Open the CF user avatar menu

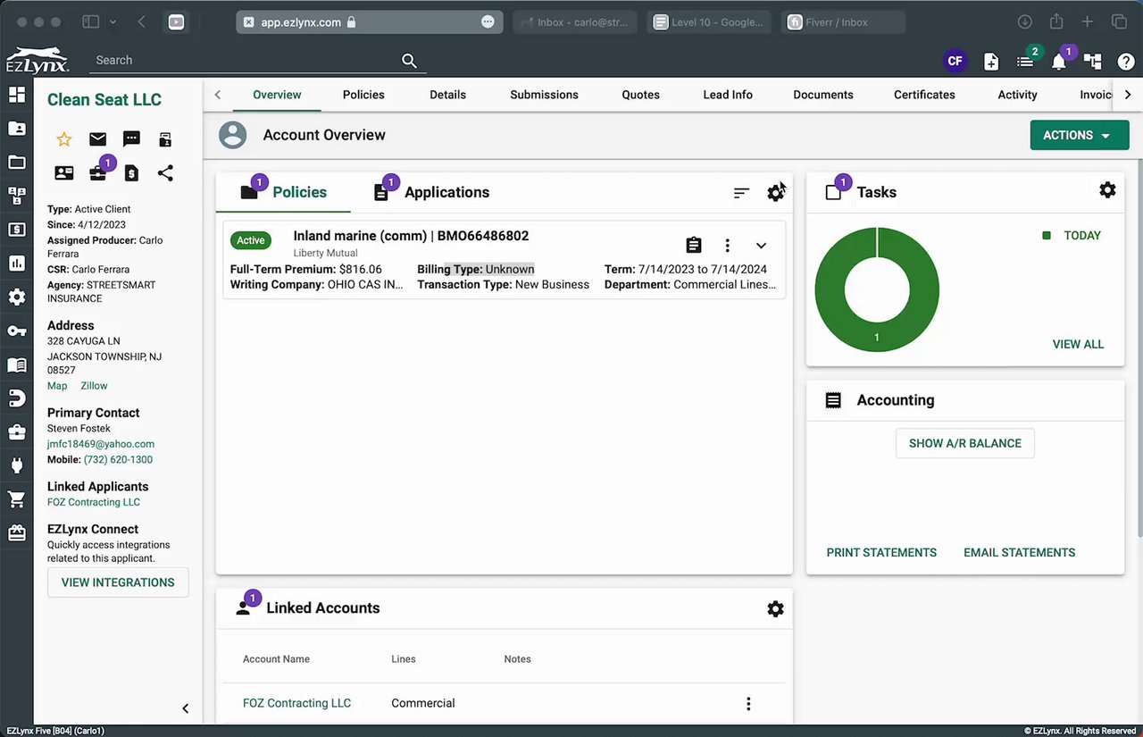(955, 61)
